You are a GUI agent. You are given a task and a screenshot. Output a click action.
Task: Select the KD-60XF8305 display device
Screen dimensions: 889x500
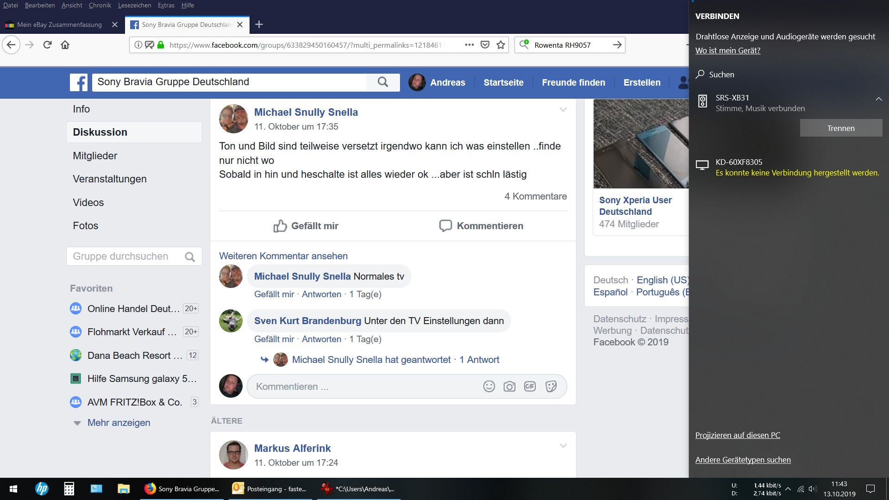click(x=789, y=167)
